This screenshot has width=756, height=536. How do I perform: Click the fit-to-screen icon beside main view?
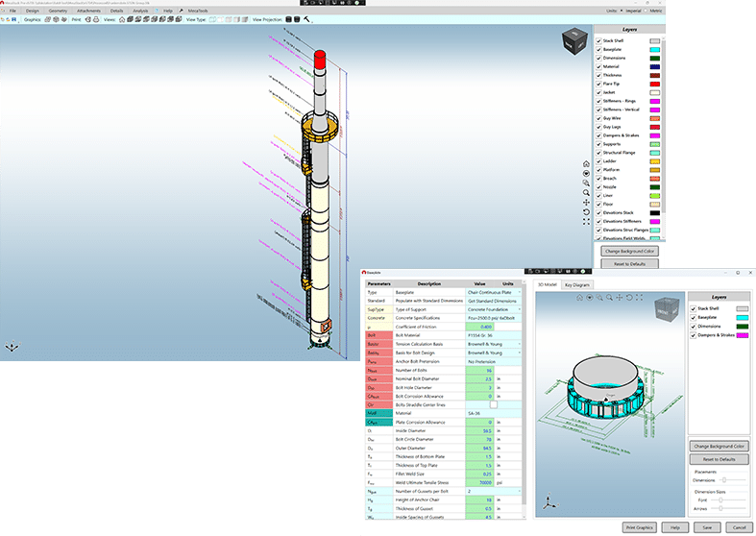(x=586, y=222)
